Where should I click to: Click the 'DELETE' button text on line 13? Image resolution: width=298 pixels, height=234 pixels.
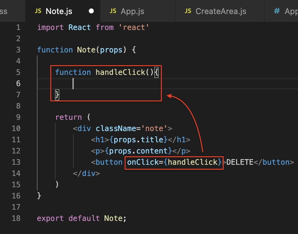[240, 162]
